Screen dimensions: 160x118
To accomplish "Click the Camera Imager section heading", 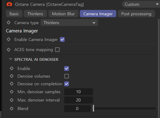I will coord(22,31).
